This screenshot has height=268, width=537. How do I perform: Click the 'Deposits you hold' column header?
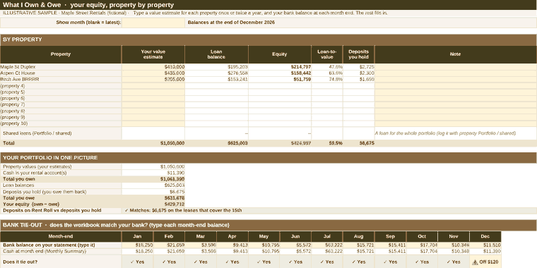pyautogui.click(x=358, y=54)
